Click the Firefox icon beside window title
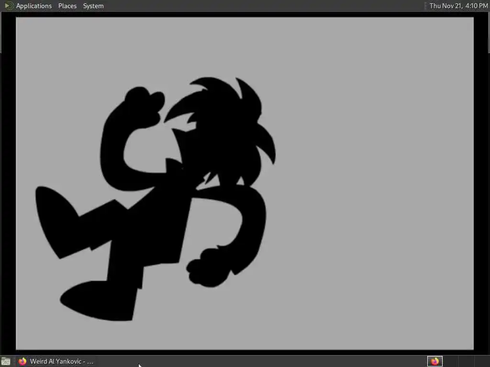 (x=22, y=361)
